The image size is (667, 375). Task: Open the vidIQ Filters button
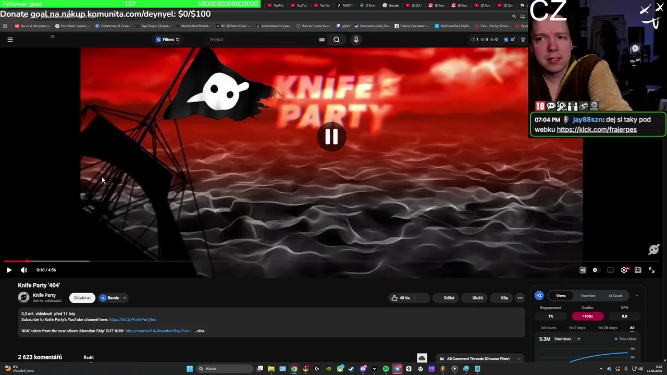pos(168,40)
